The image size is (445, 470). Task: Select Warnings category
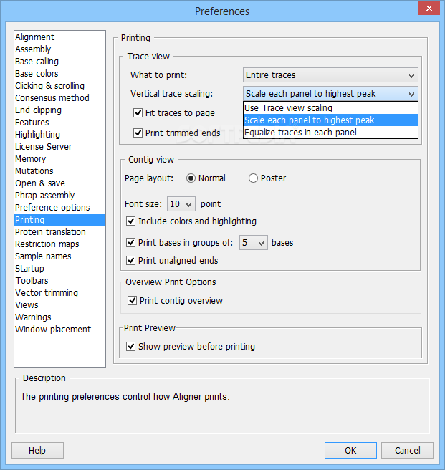(x=59, y=317)
